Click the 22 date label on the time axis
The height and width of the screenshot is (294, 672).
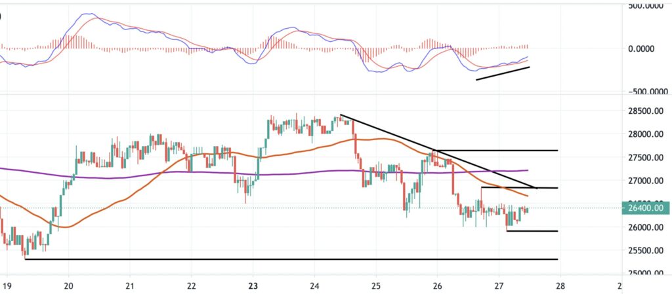(x=192, y=285)
